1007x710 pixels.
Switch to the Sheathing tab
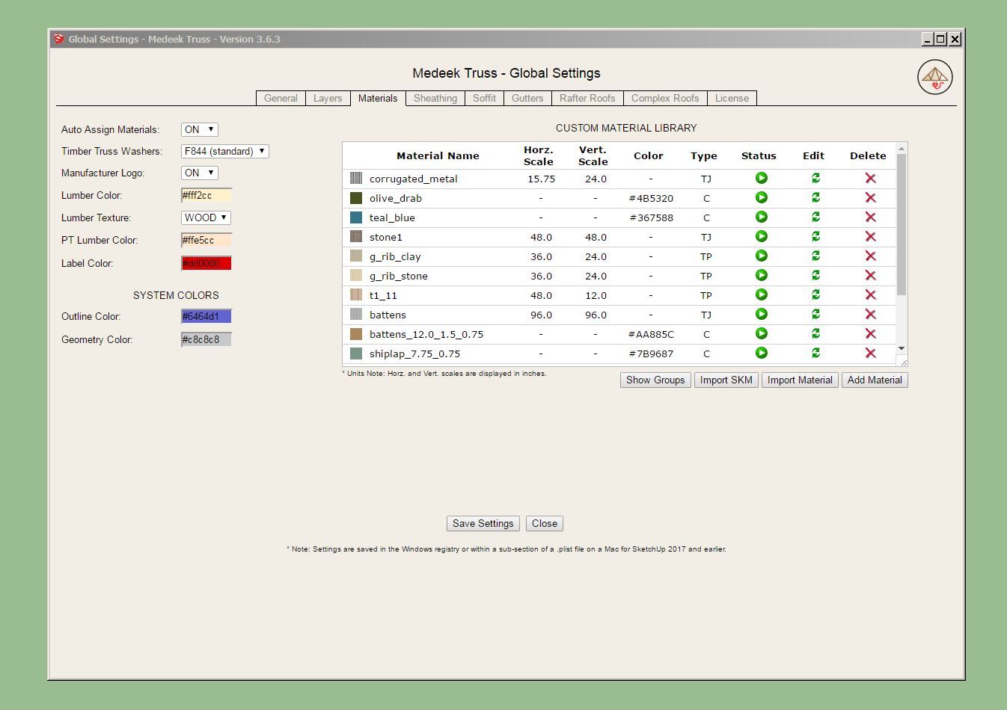pos(435,99)
